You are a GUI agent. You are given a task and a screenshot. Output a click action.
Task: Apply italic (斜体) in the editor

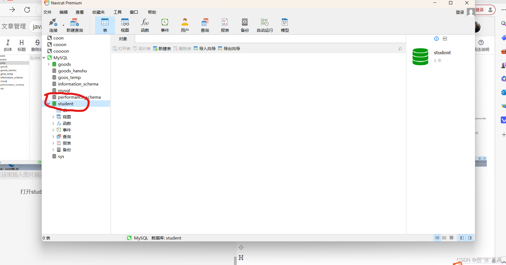point(8,45)
